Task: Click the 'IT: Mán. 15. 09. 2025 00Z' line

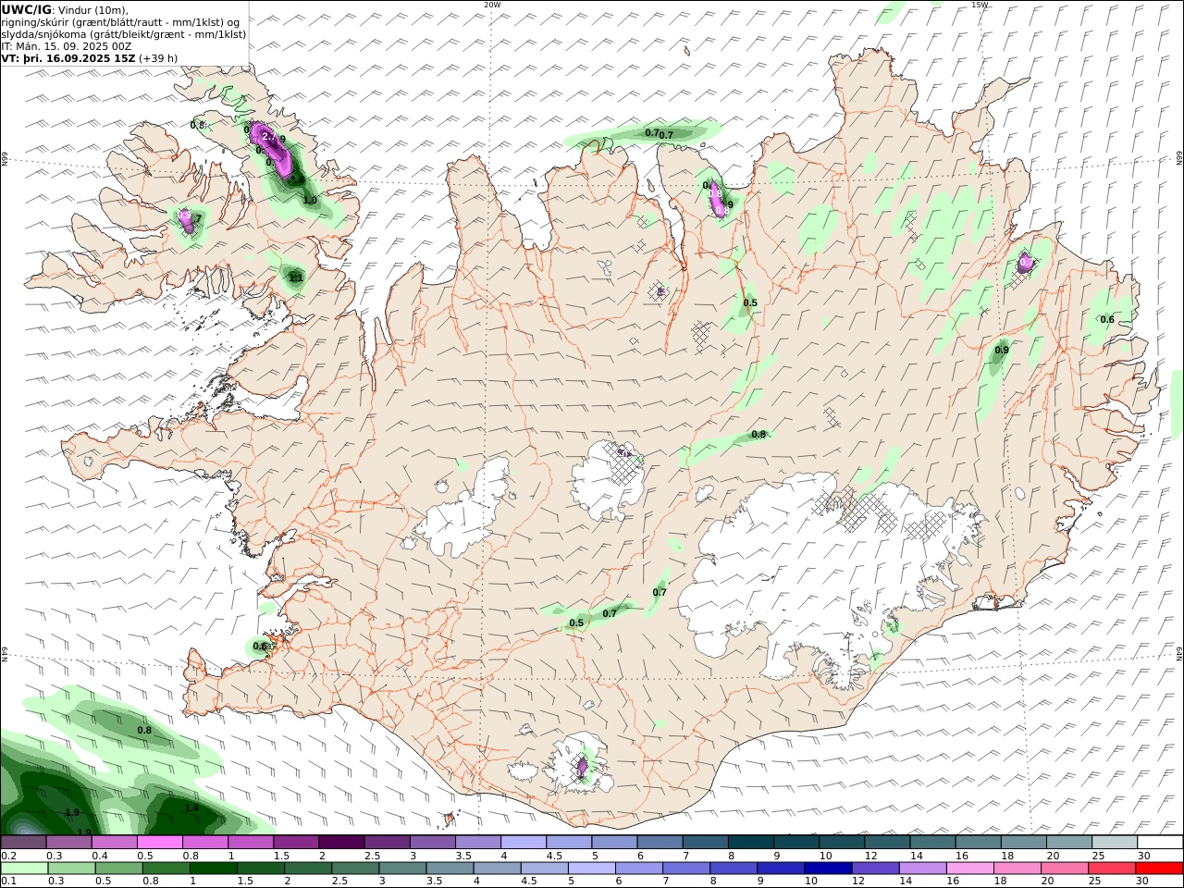Action: (x=66, y=45)
